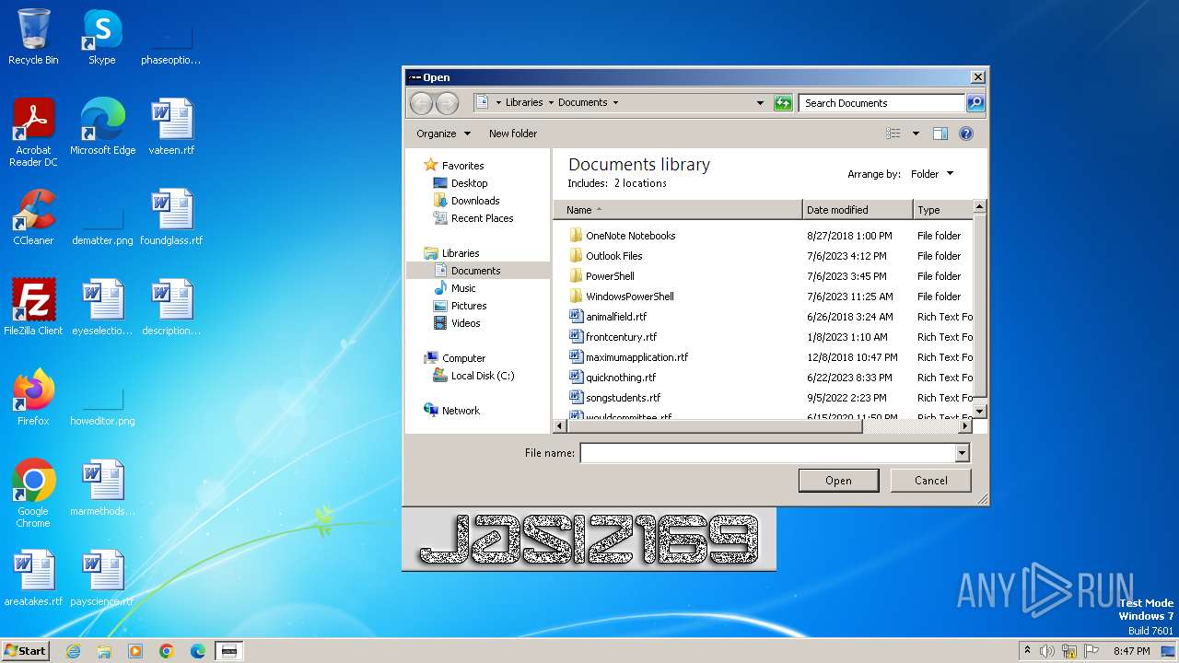Click the horizontal scrollbar right arrow
The width and height of the screenshot is (1179, 663).
pos(965,426)
